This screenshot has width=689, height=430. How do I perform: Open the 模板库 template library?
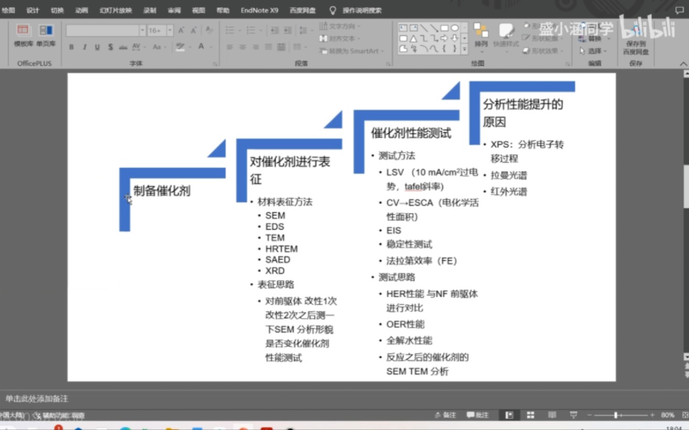point(23,36)
